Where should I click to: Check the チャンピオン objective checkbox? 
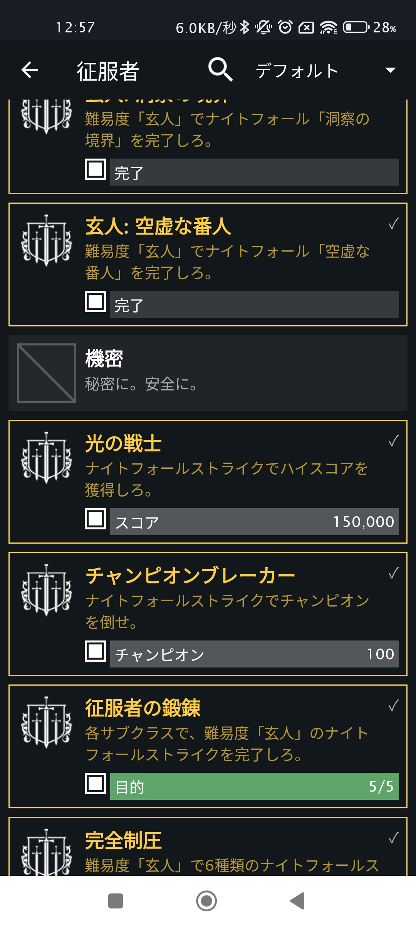[x=96, y=651]
